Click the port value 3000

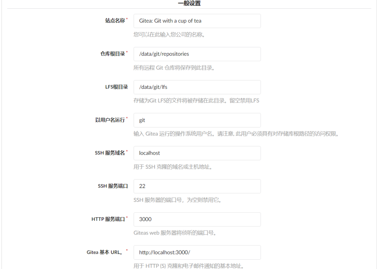[144, 219]
